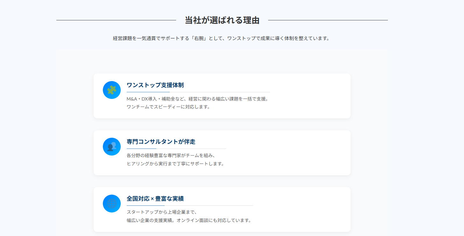Screen dimensions: 464x236
Task: Select the 当社が選ばれる理由 section title
Action: [x=222, y=20]
